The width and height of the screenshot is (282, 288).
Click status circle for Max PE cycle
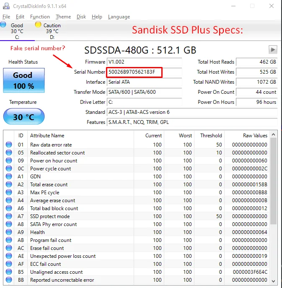pos(9,192)
